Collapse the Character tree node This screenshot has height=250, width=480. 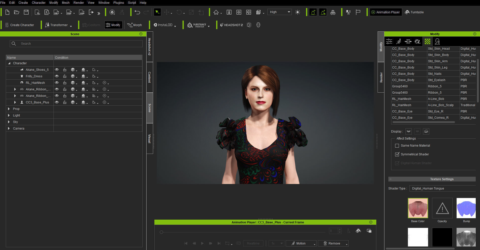(9, 63)
